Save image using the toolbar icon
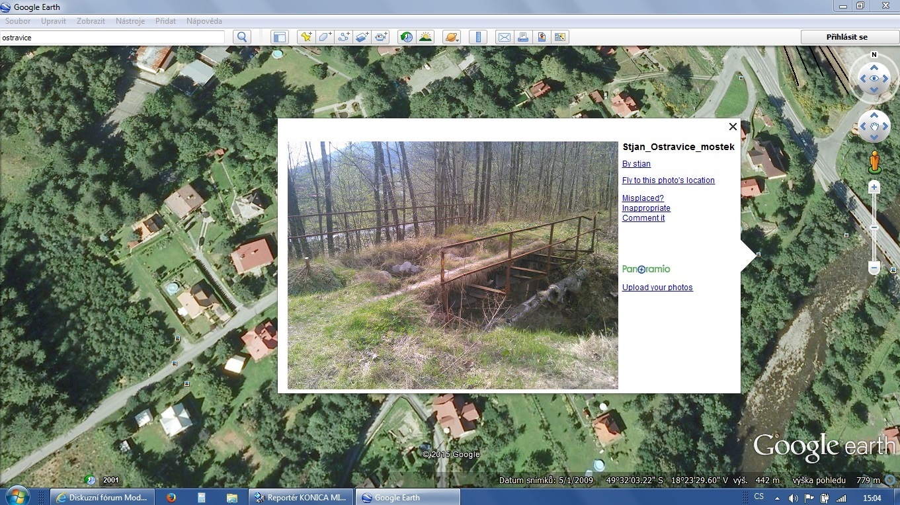 tap(542, 37)
